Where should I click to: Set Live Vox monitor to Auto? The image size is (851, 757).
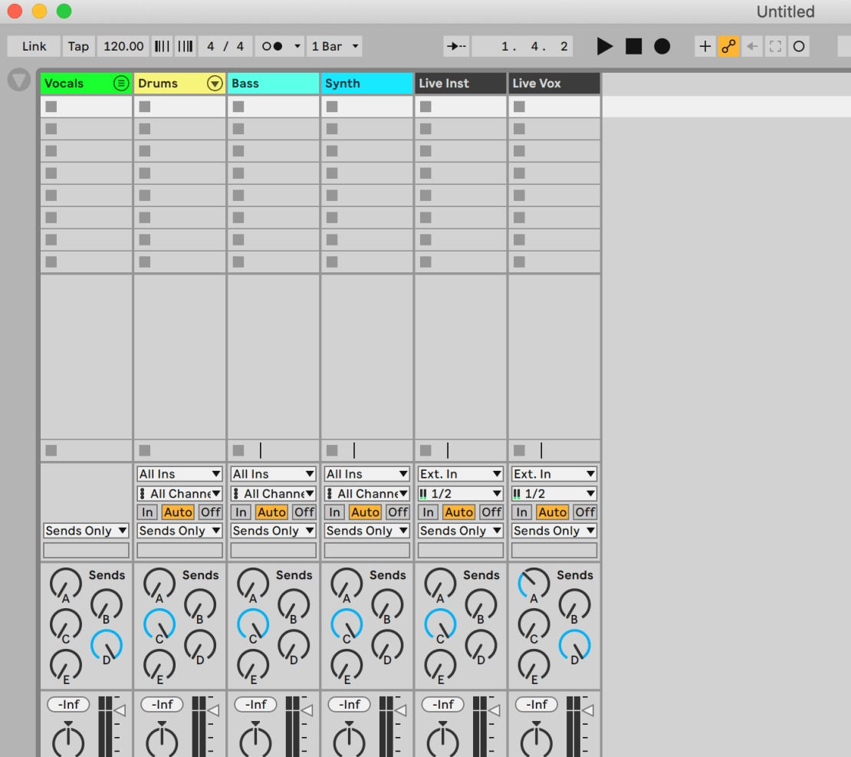point(553,512)
